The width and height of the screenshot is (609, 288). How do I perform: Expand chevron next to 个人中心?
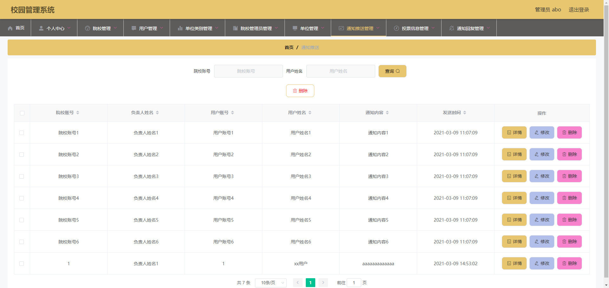coord(69,28)
